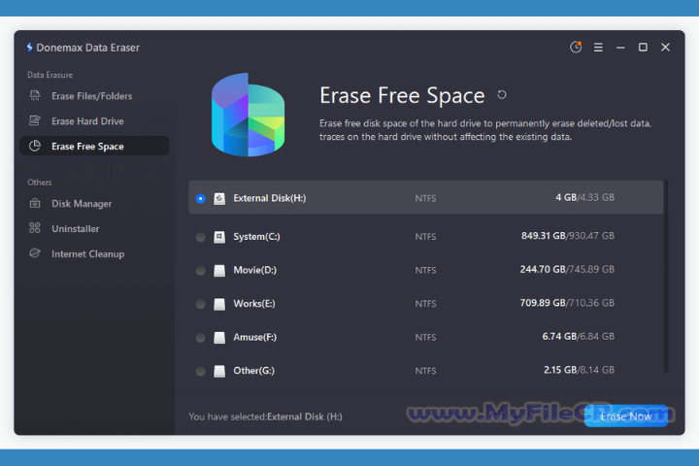Click the Disk Manager toolbox icon
This screenshot has width=699, height=466.
[35, 203]
